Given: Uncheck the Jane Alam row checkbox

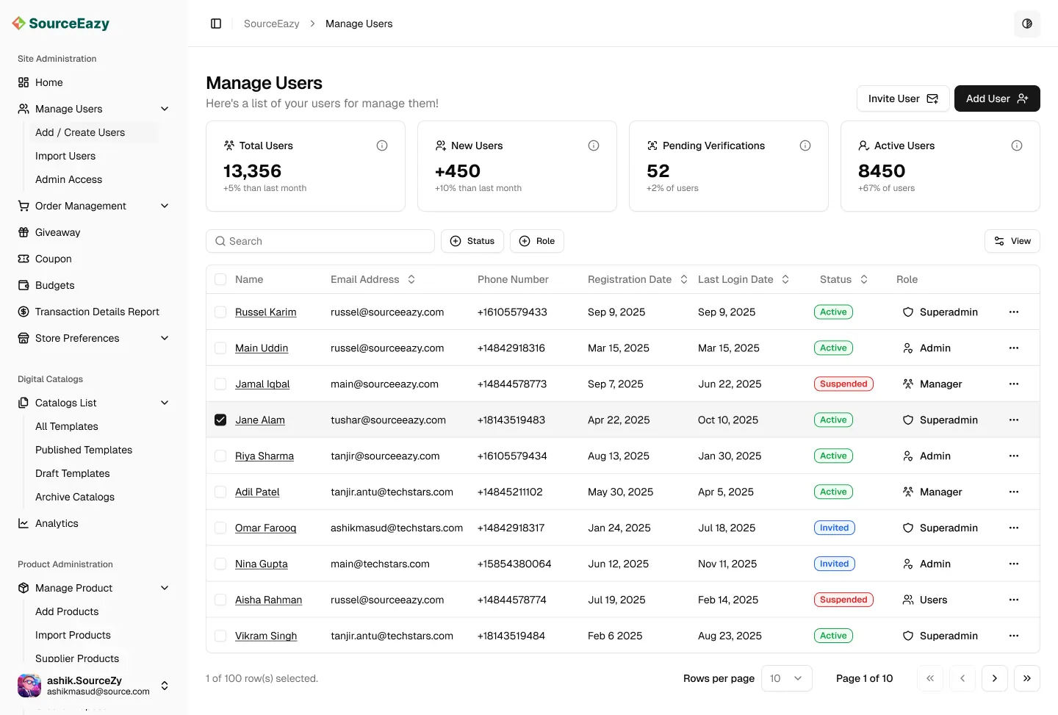Looking at the screenshot, I should (x=220, y=420).
